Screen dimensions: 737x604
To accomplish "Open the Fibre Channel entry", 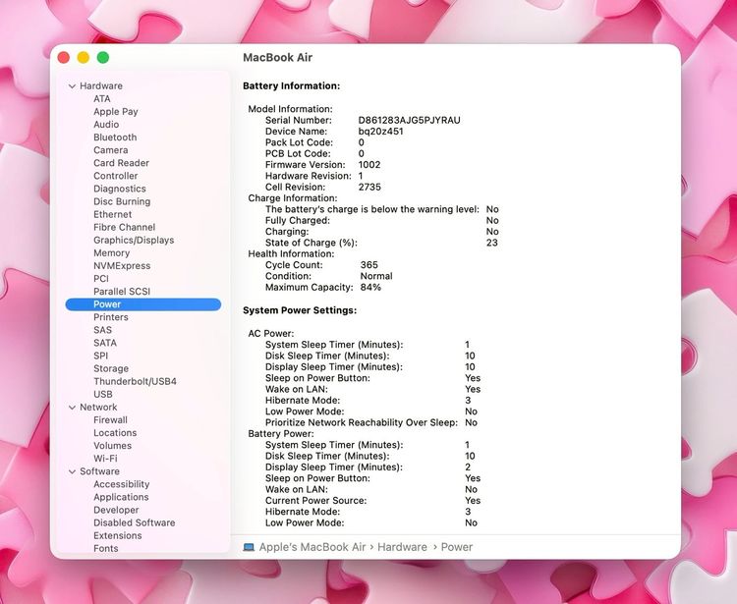I will click(125, 227).
